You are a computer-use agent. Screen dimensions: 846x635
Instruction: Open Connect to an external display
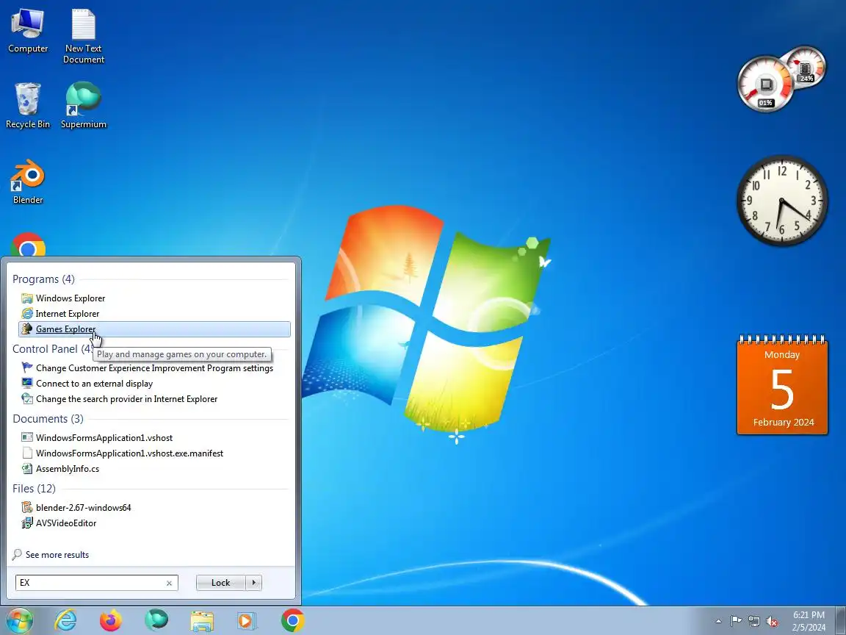coord(95,384)
